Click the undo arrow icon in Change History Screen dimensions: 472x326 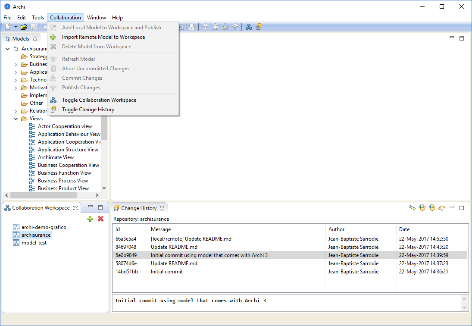[441, 208]
